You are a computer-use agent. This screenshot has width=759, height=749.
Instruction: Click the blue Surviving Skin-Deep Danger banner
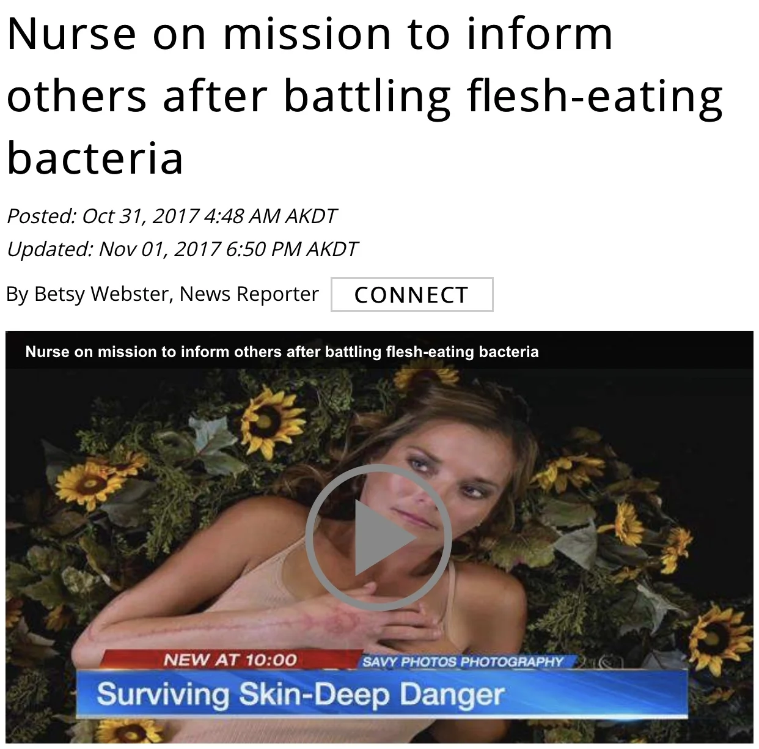(381, 694)
